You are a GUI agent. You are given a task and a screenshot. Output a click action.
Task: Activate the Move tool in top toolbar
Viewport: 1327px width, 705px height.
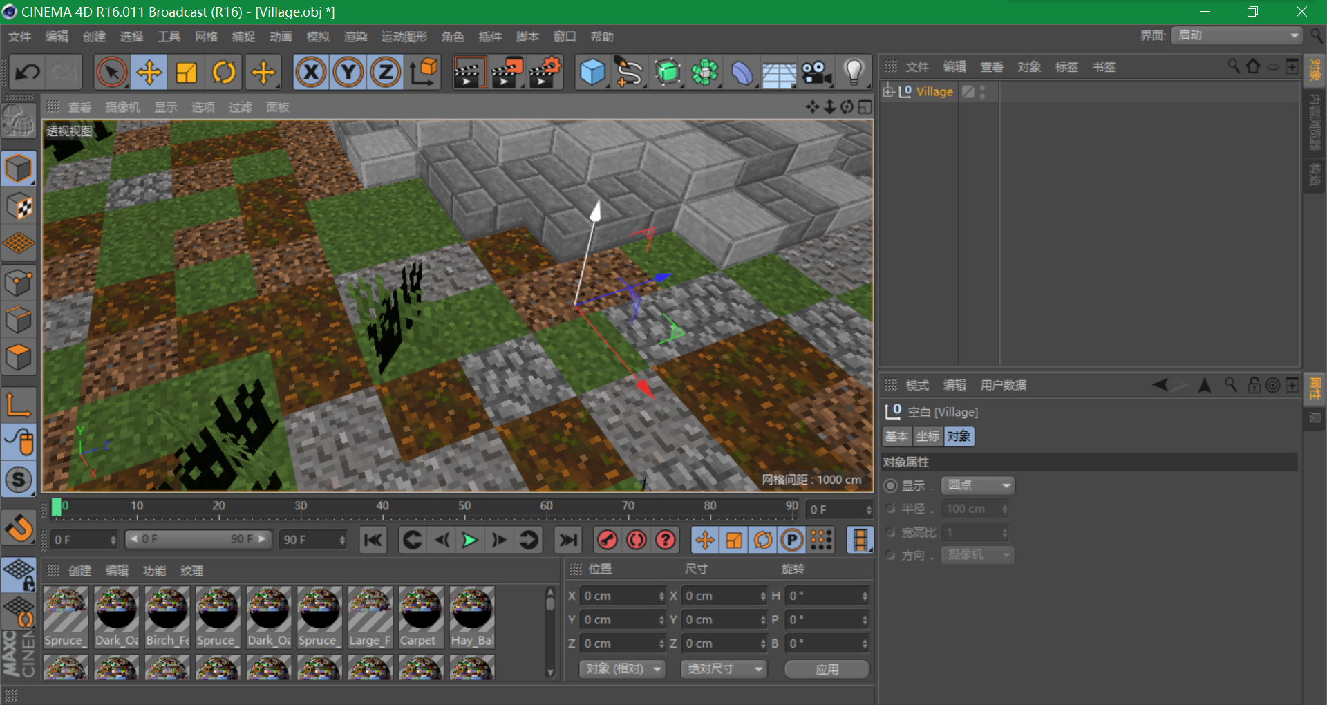click(149, 72)
